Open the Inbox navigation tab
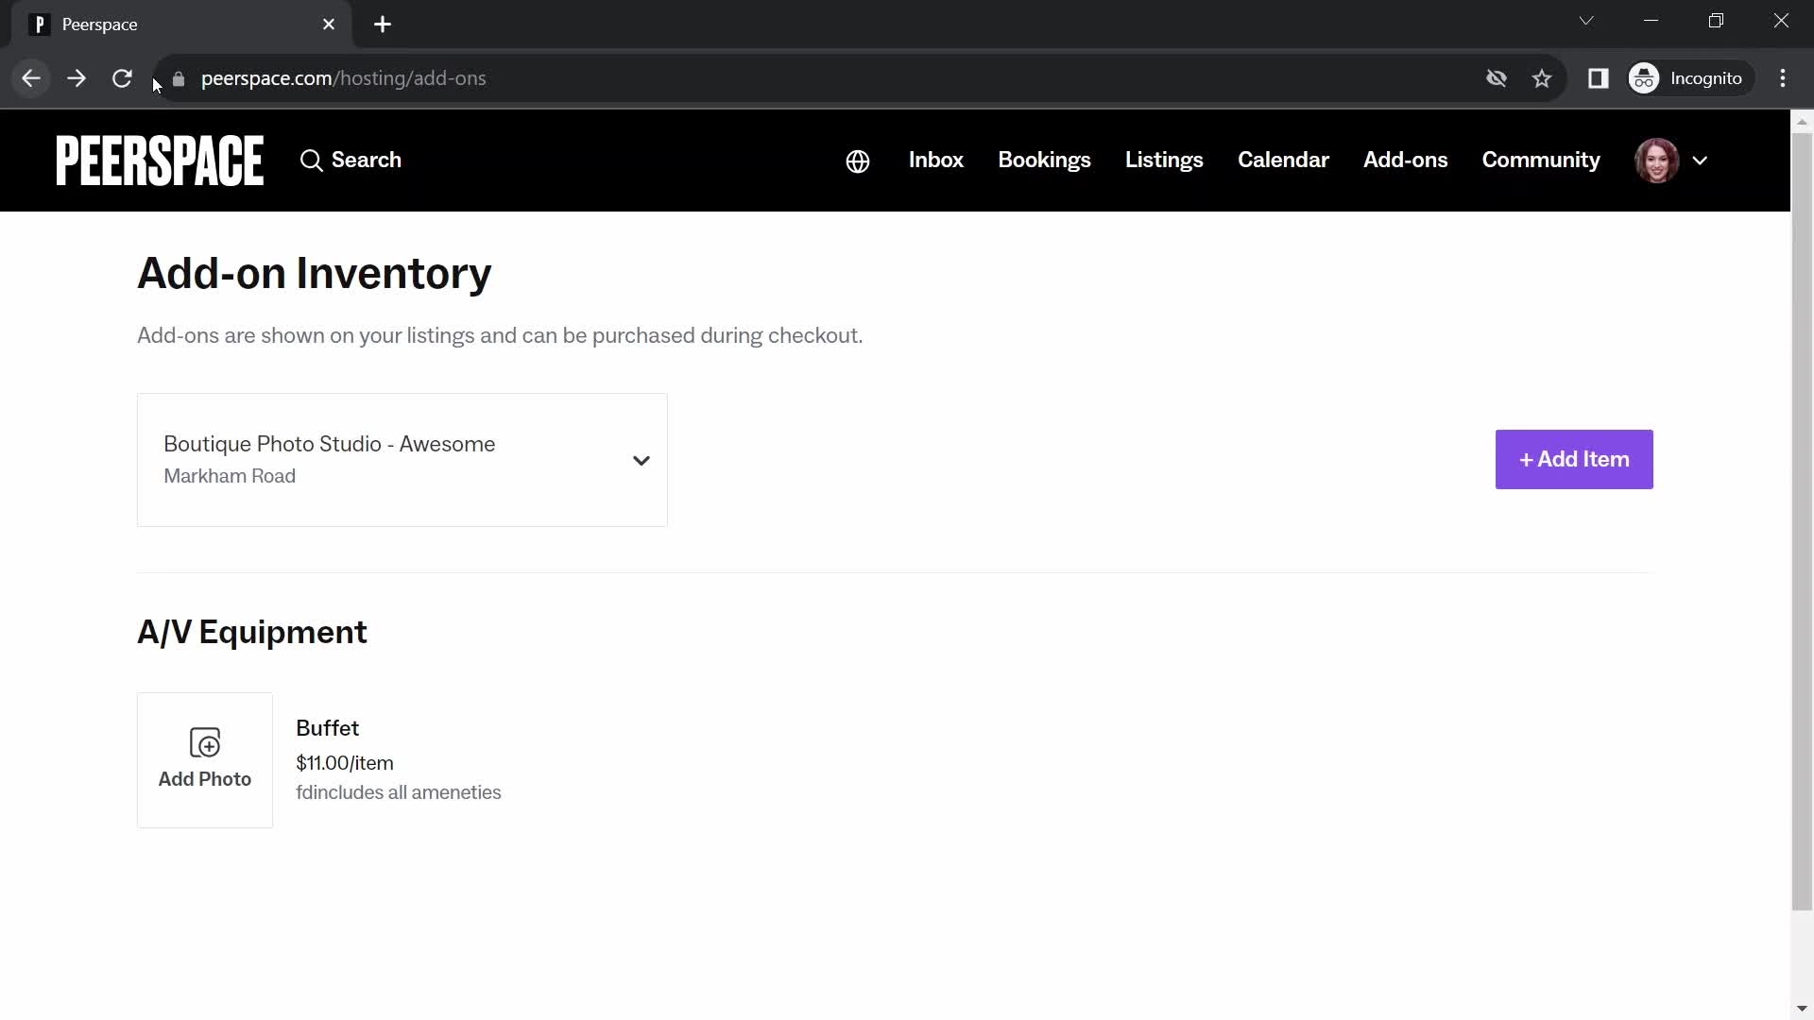 pyautogui.click(x=937, y=160)
